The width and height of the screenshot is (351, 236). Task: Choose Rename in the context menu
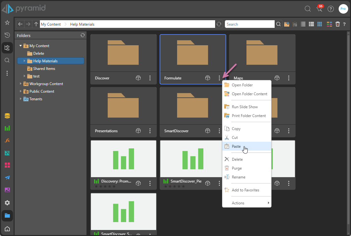(x=239, y=177)
